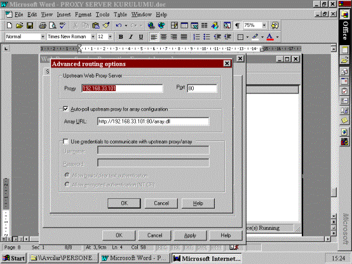Open the File menu
This screenshot has width=352, height=264.
(x=18, y=15)
